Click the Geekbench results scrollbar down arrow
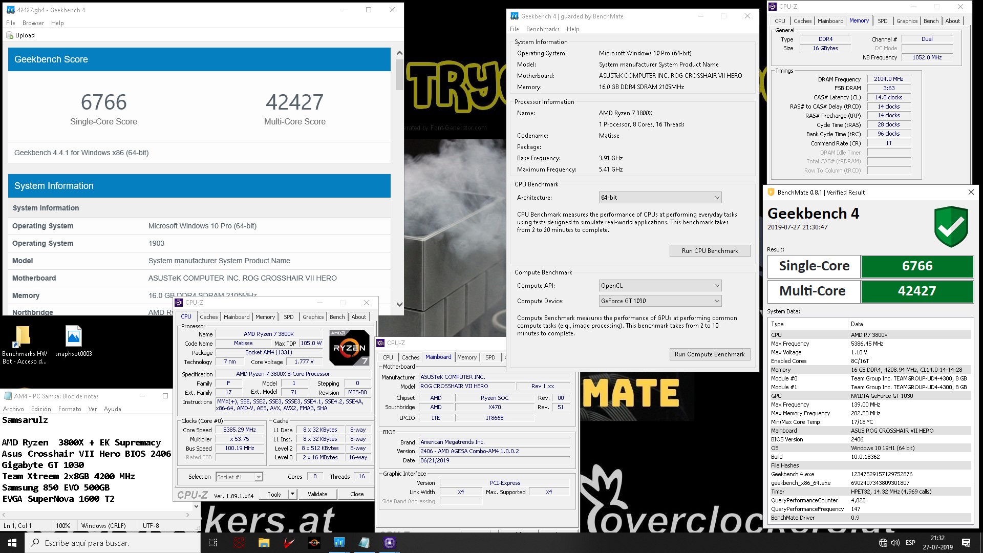The width and height of the screenshot is (983, 553). point(399,304)
